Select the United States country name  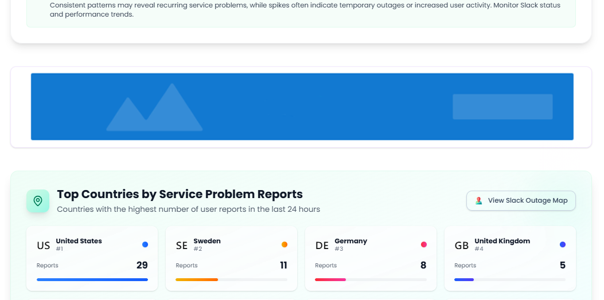79,241
